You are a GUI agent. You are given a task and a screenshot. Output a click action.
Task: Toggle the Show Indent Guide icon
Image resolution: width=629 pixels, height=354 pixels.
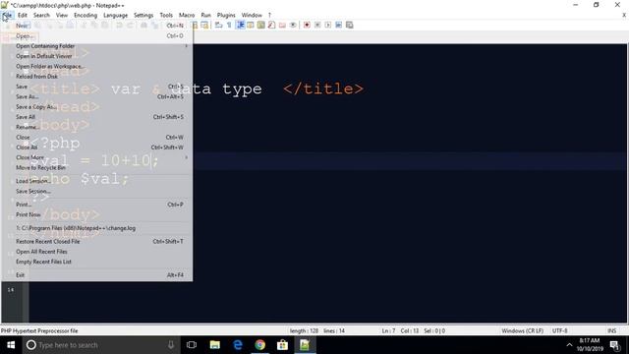click(240, 25)
